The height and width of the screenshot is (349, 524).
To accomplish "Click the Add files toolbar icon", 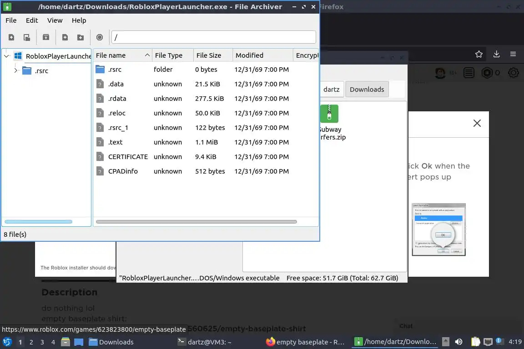I will click(65, 37).
